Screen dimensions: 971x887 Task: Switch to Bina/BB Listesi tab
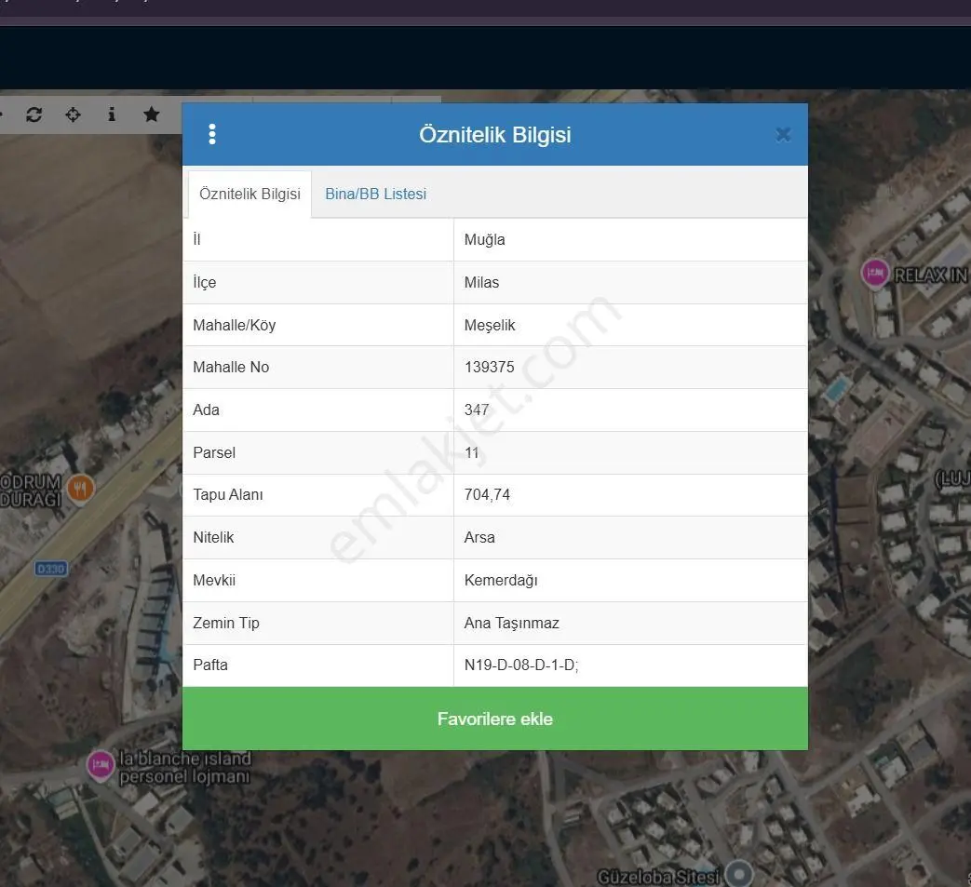[x=375, y=194]
